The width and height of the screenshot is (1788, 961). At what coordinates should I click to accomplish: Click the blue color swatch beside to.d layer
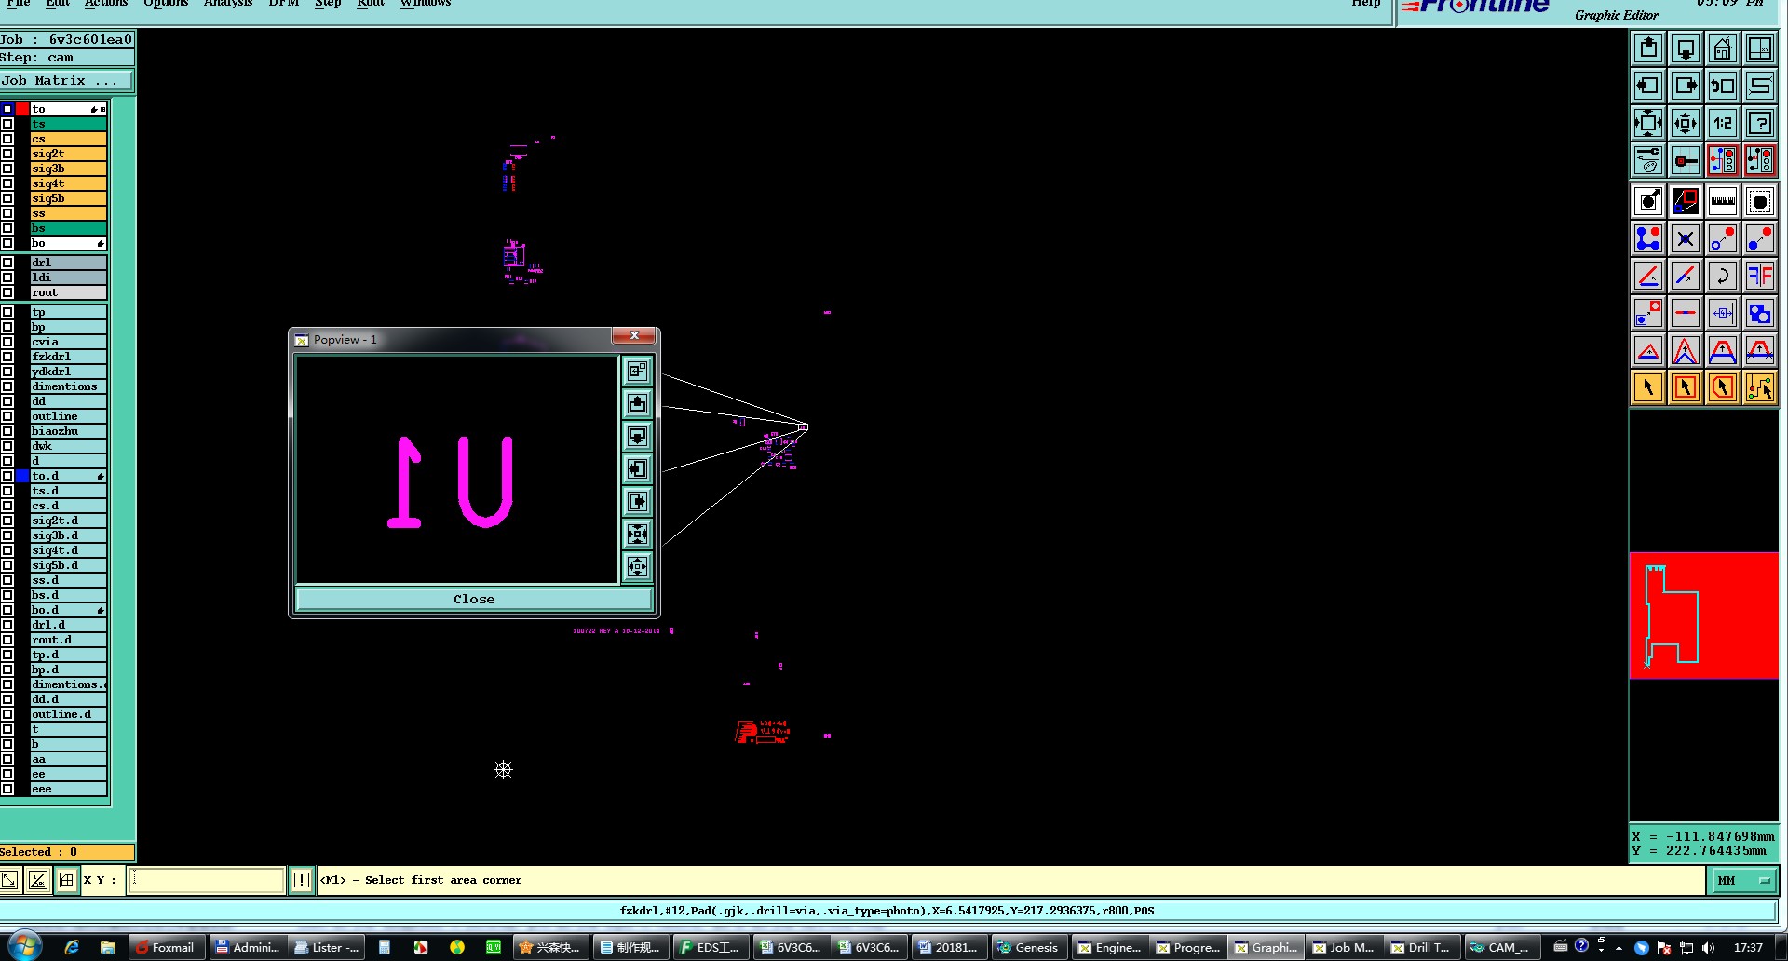tap(22, 476)
